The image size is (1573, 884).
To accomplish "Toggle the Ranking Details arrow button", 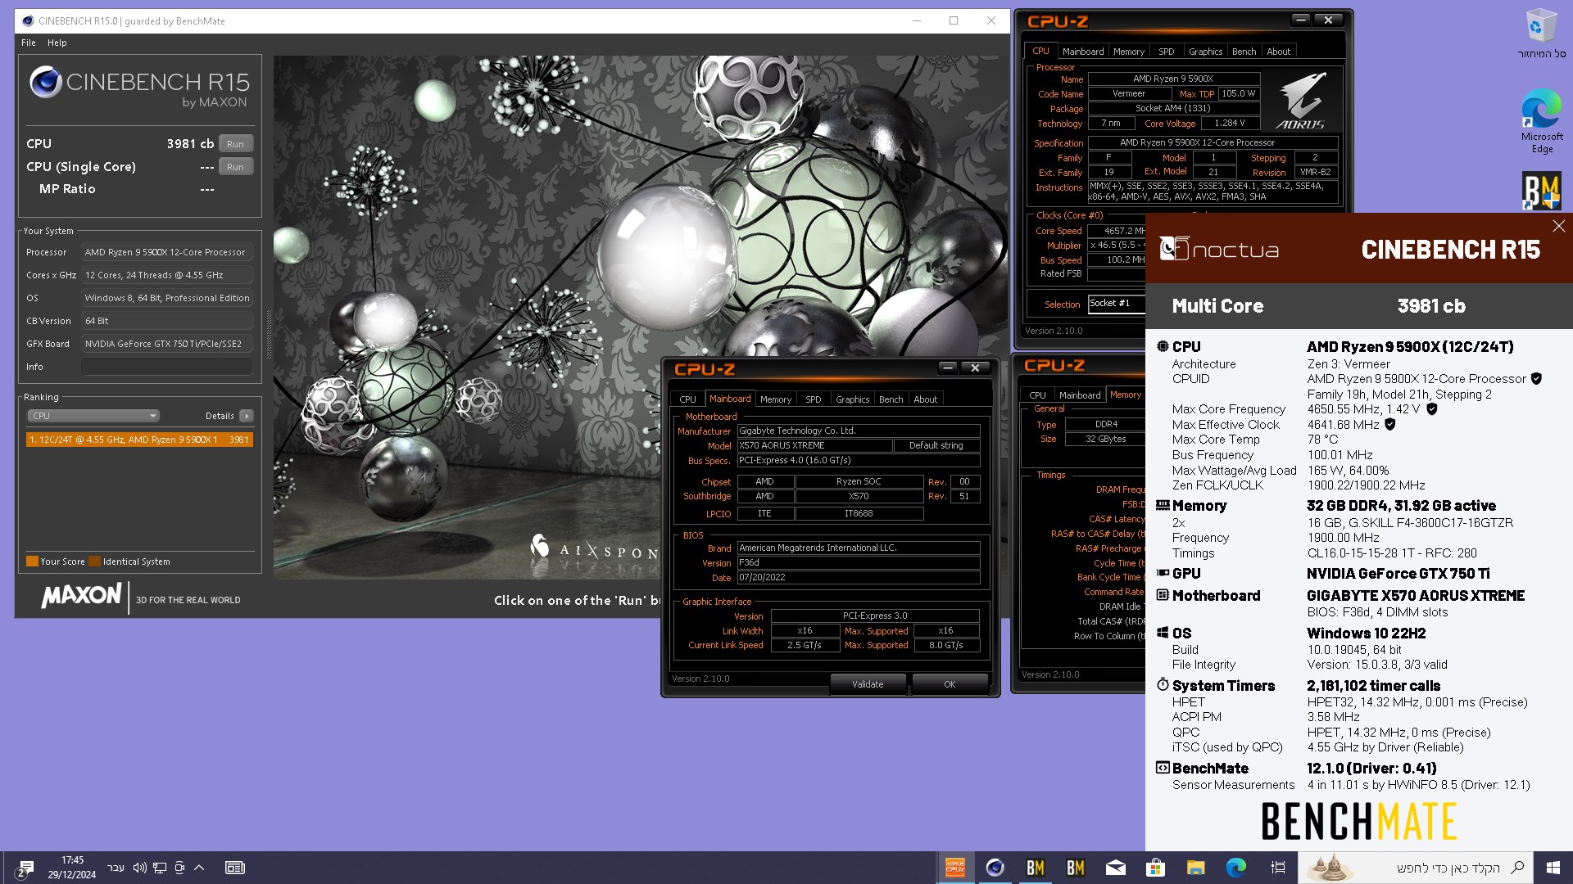I will pyautogui.click(x=246, y=416).
